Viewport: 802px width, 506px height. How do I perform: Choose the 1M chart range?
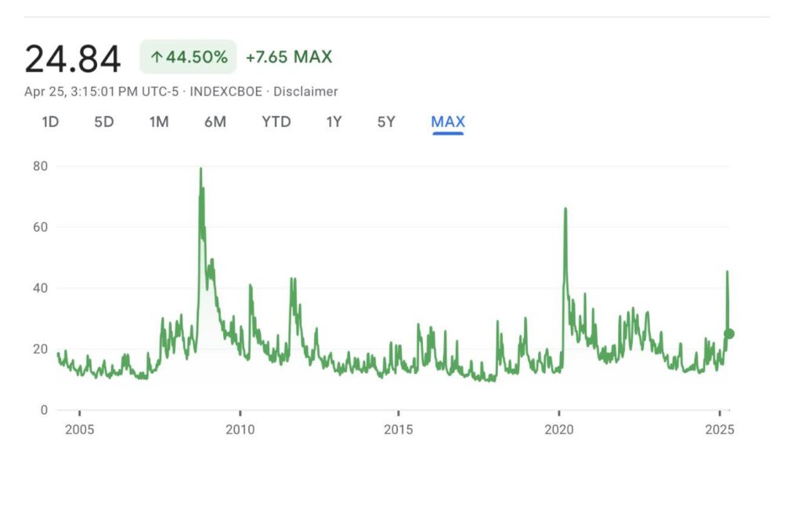[158, 121]
